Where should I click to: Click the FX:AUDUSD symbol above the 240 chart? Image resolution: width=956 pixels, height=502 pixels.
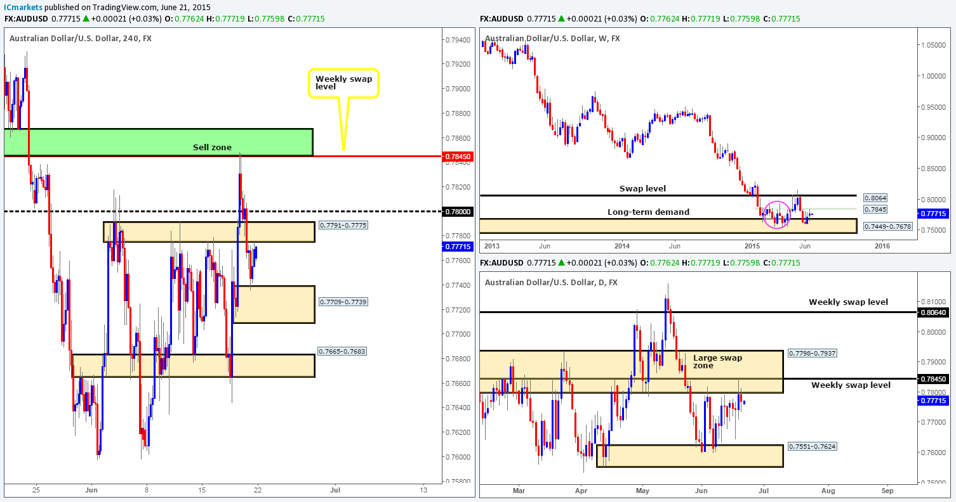tap(27, 19)
